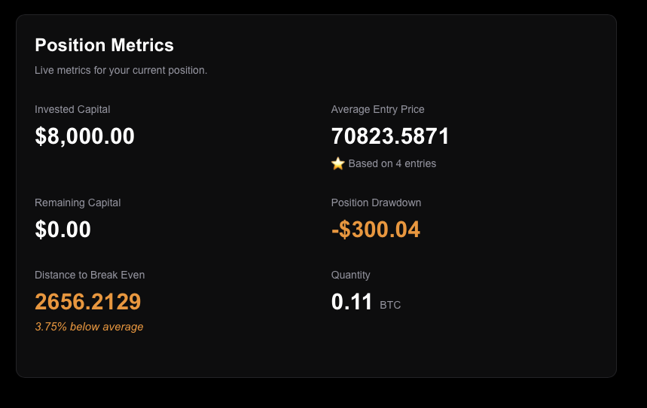Click the Average Entry Price label
This screenshot has width=647, height=408.
[x=377, y=109]
